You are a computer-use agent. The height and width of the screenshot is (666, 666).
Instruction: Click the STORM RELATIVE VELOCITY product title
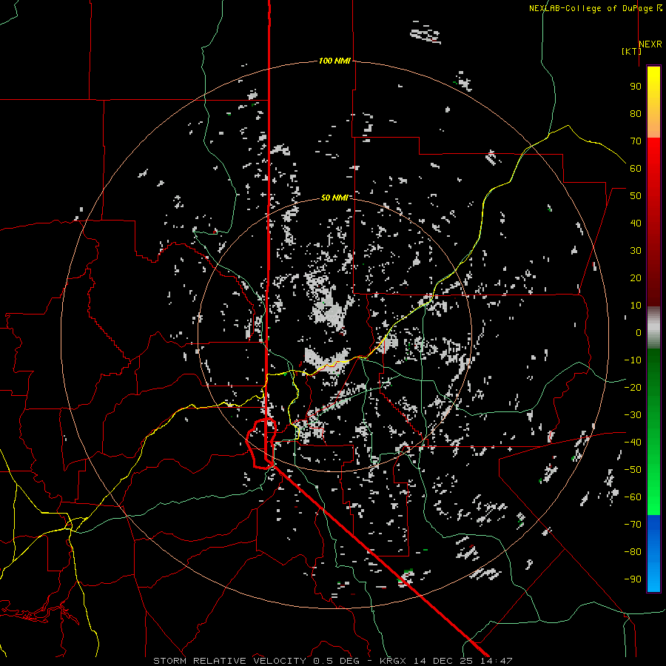229,661
